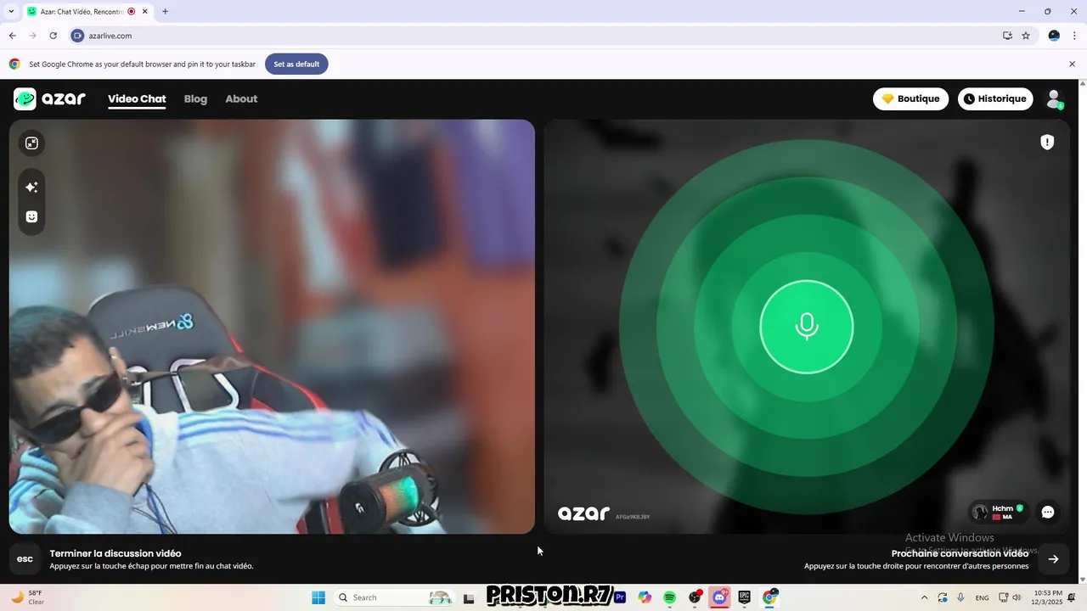Go back to previous page

click(12, 36)
